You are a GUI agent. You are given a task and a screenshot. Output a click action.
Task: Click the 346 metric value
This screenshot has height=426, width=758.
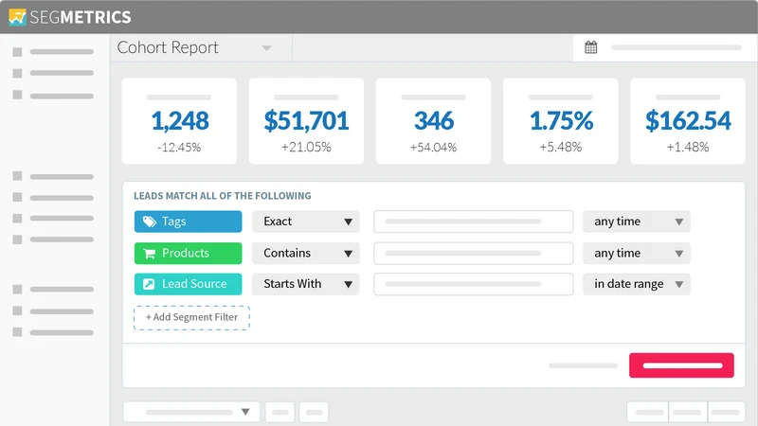(434, 121)
